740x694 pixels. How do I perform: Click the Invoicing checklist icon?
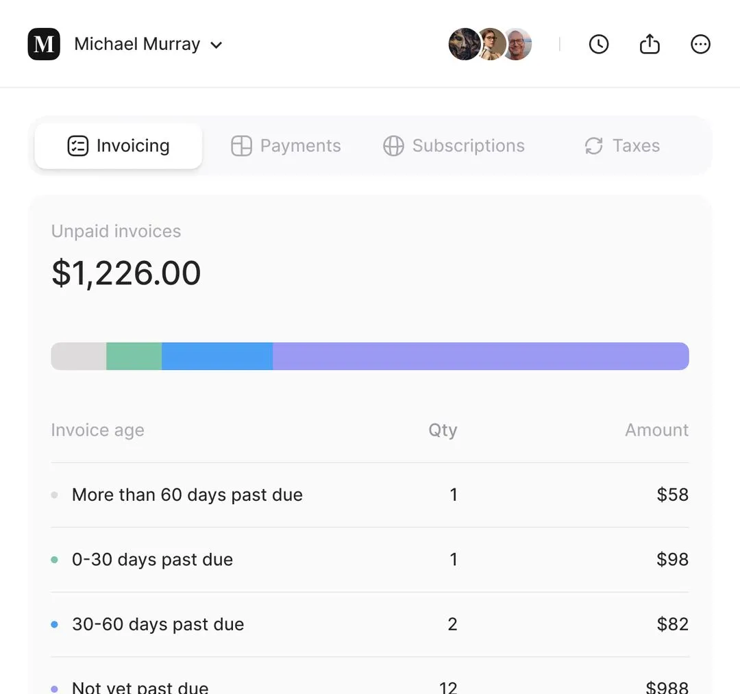pos(78,146)
